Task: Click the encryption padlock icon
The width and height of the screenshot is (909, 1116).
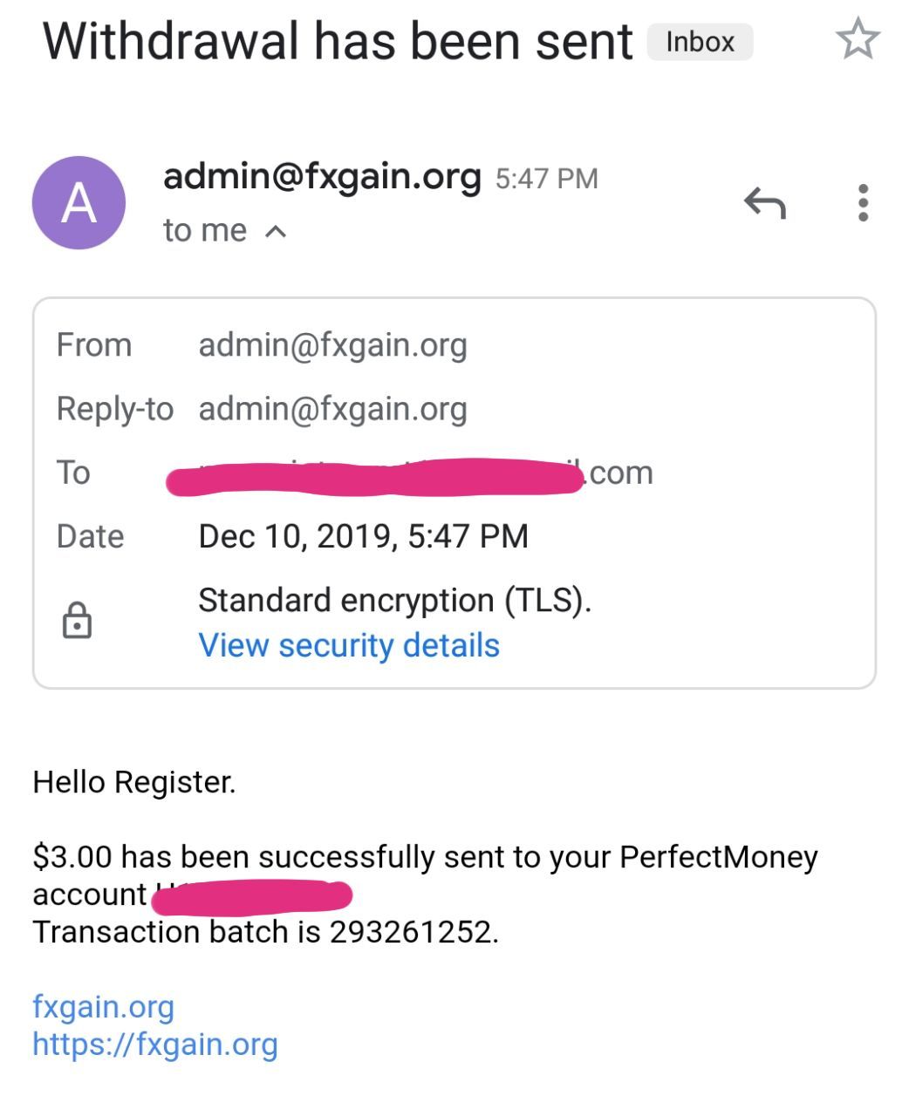Action: (x=77, y=620)
